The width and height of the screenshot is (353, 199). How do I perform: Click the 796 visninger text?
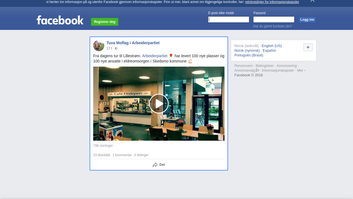103,146
